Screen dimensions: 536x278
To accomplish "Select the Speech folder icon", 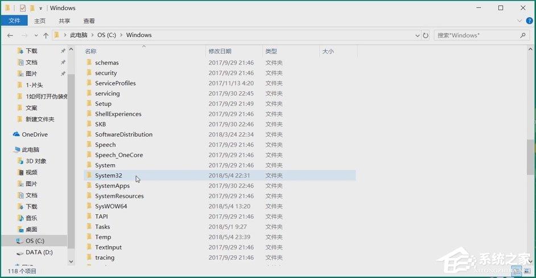I will point(89,145).
